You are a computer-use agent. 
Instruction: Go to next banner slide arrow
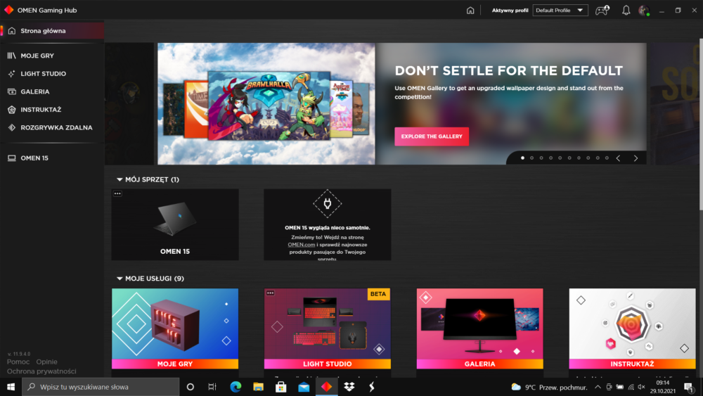tap(636, 158)
